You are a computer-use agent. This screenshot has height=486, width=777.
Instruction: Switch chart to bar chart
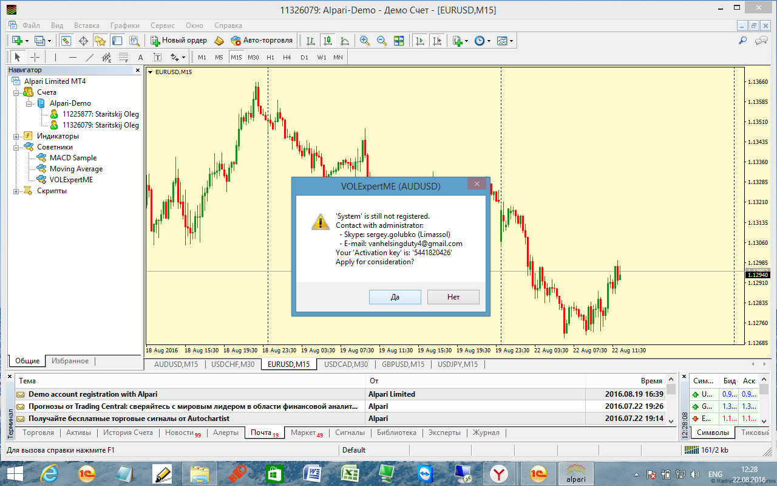(311, 41)
